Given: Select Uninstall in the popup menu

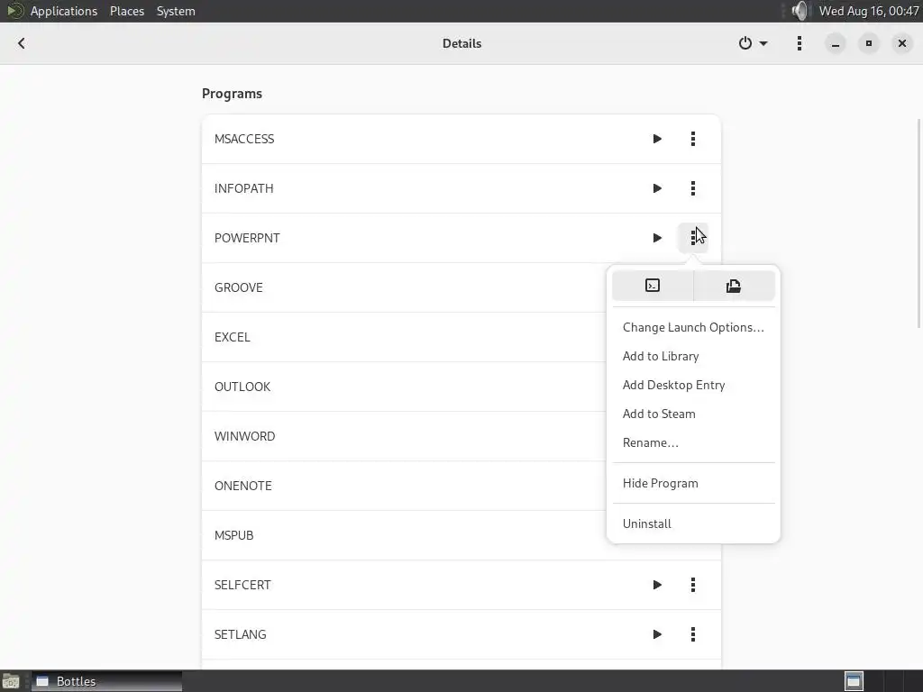Looking at the screenshot, I should coord(693,524).
